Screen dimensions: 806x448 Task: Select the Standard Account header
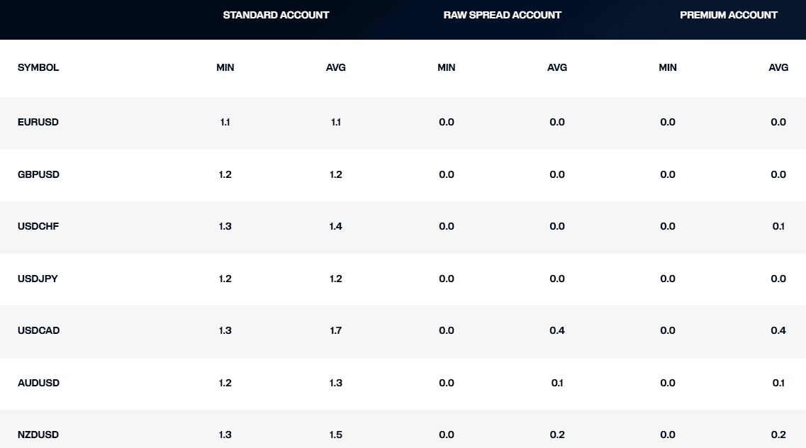coord(276,15)
